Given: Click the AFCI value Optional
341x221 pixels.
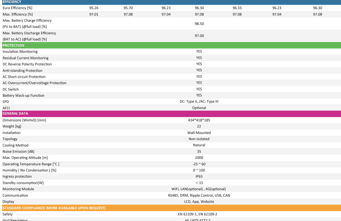Looking at the screenshot, I should coord(199,108).
